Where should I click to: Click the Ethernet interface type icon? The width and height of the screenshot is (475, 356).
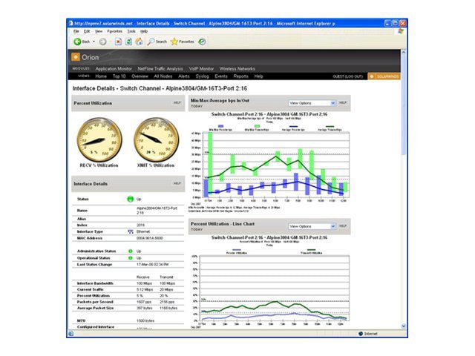(131, 231)
